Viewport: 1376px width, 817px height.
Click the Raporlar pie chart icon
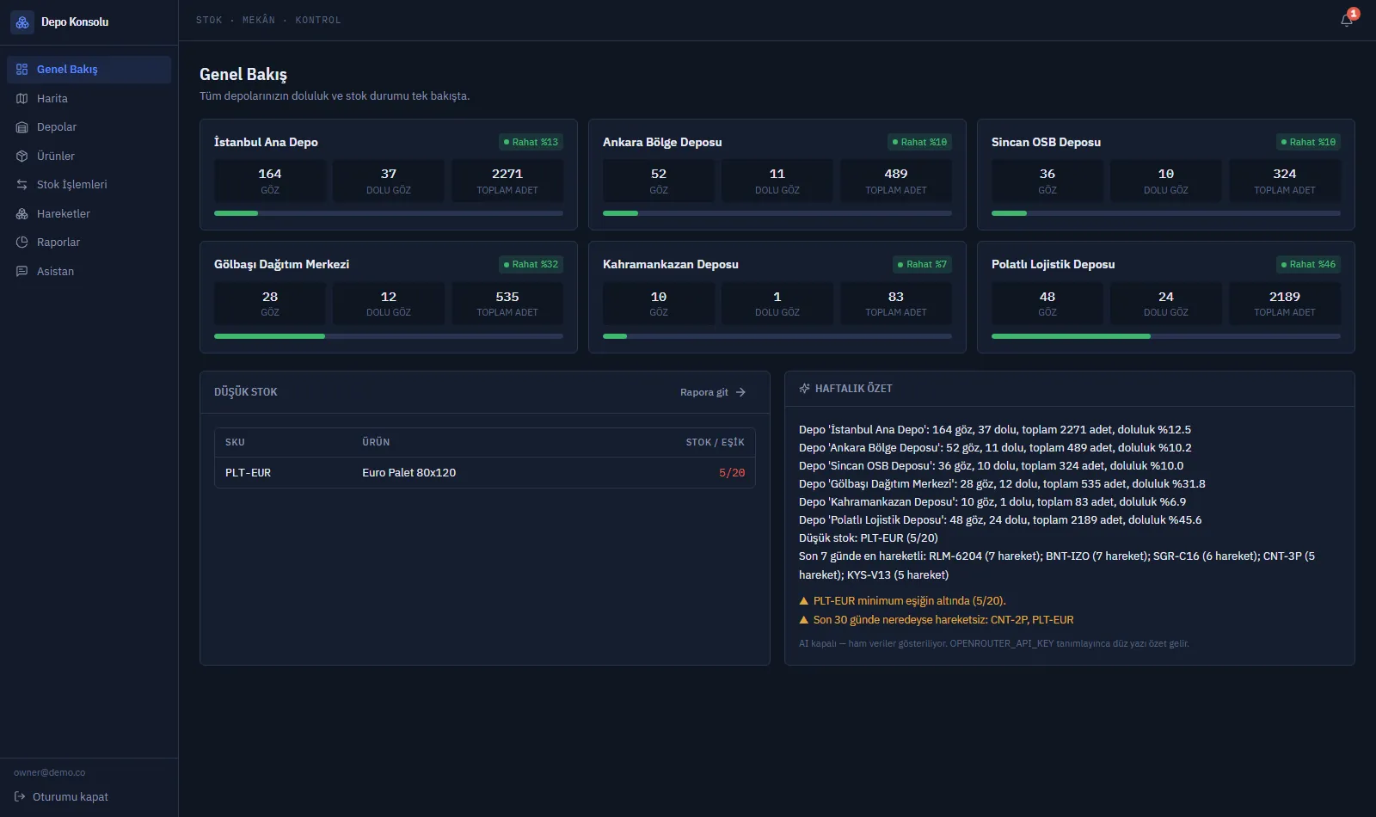click(x=22, y=243)
